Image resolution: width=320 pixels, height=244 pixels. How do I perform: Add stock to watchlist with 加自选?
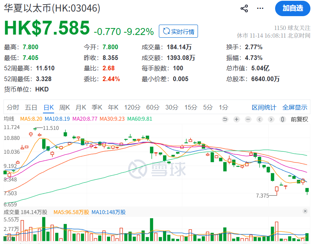tap(293, 8)
